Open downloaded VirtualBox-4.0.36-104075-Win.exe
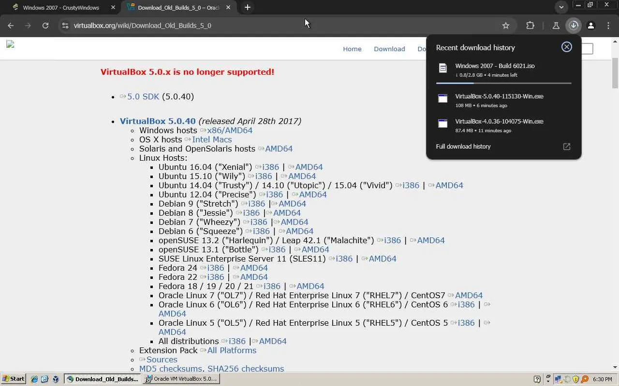 503,125
